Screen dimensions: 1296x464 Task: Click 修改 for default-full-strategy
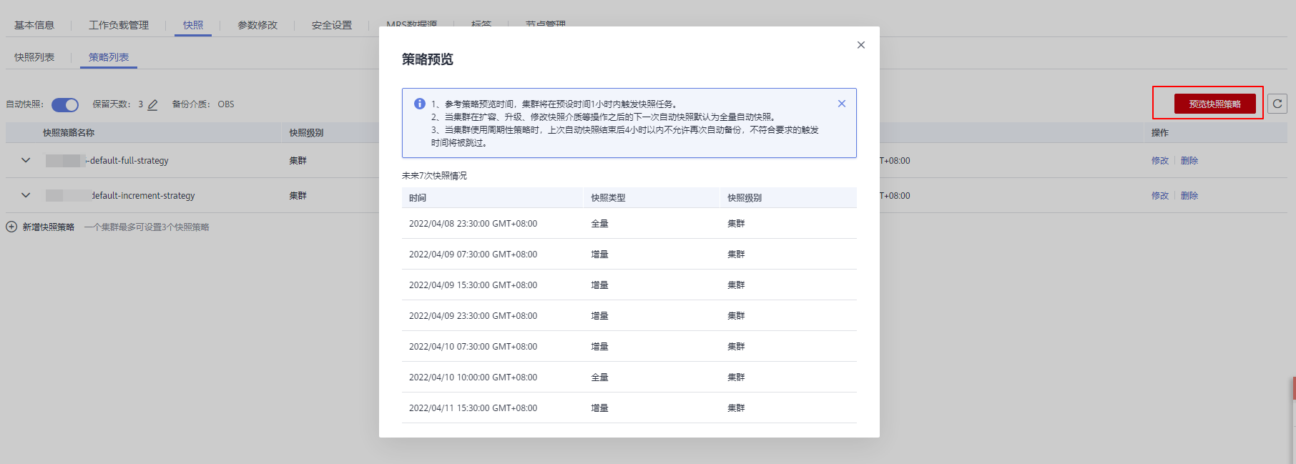point(1159,161)
